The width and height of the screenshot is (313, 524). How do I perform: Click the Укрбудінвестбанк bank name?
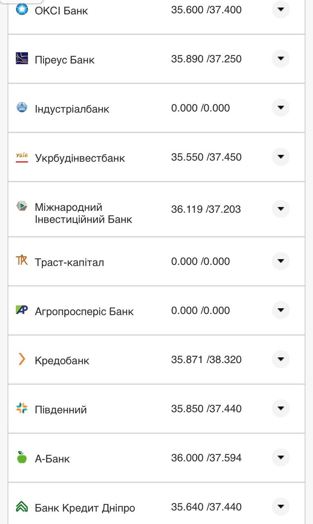[x=79, y=158]
